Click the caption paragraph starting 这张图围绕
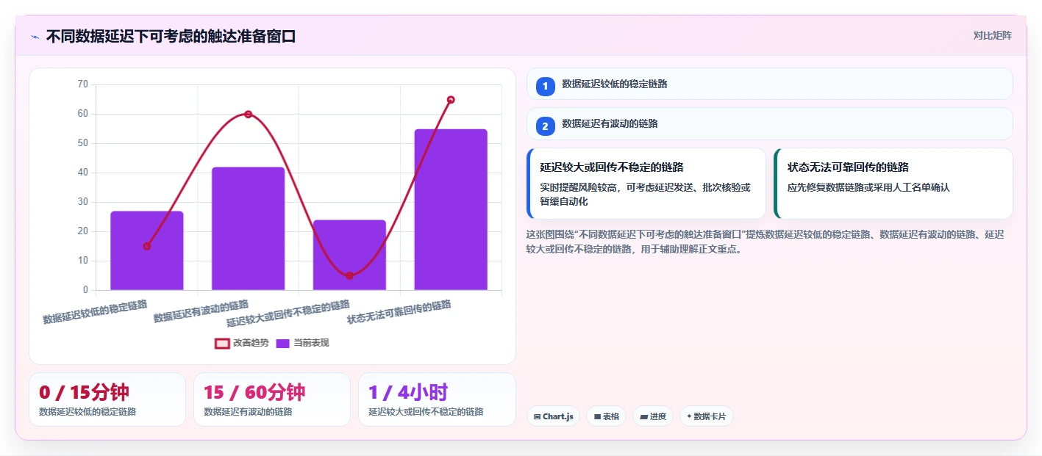This screenshot has width=1042, height=456. (765, 242)
